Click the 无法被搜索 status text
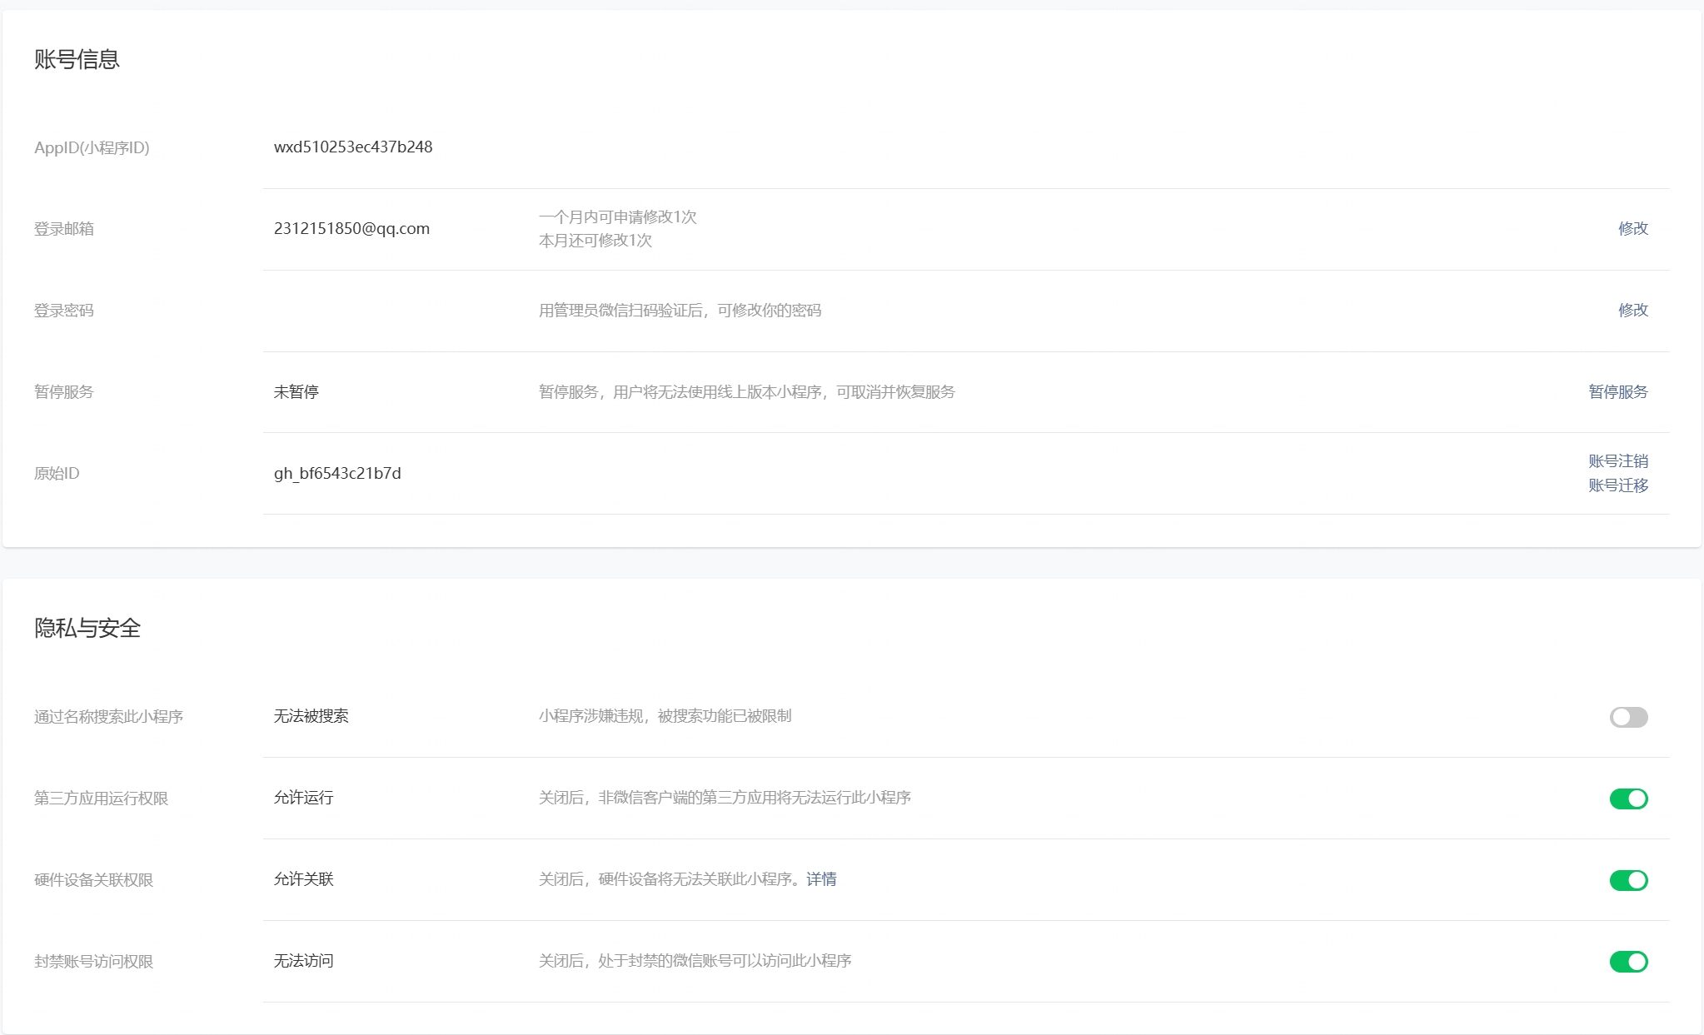The image size is (1704, 1035). tap(311, 716)
